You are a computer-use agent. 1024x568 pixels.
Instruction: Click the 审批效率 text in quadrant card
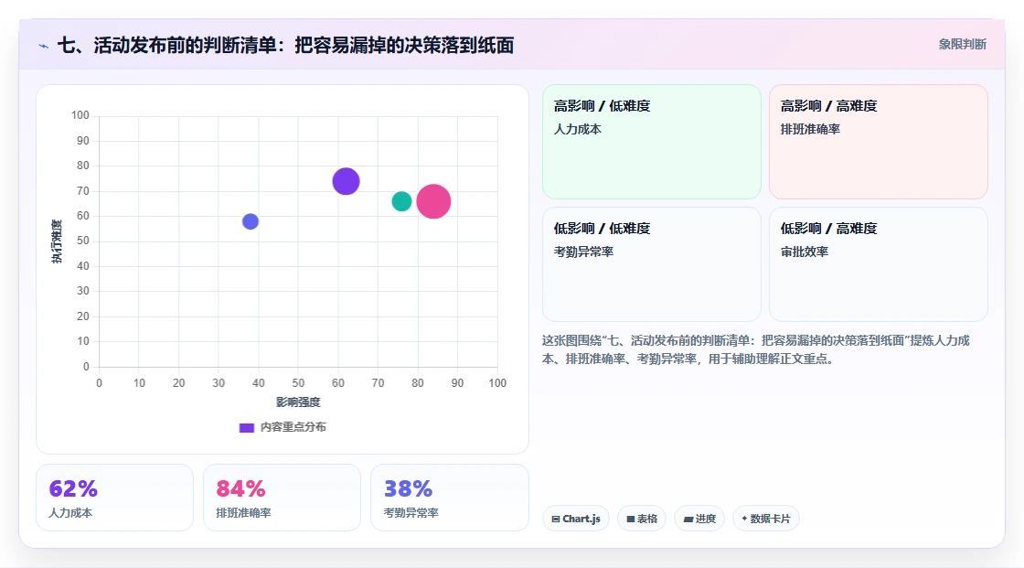[805, 252]
